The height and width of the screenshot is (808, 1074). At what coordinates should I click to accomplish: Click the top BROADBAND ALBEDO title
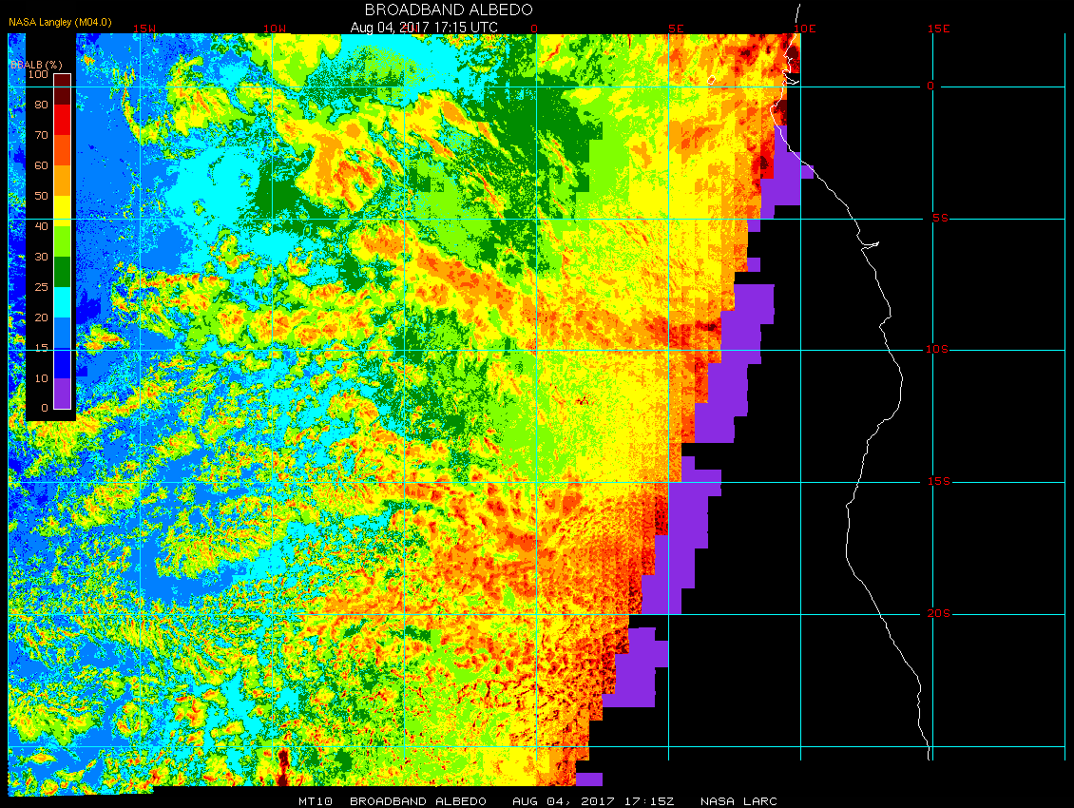[x=449, y=10]
